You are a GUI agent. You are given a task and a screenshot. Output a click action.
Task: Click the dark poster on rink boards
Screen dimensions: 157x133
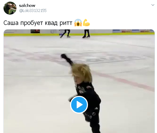(35, 31)
